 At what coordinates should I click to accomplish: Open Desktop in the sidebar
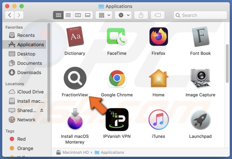click(24, 54)
